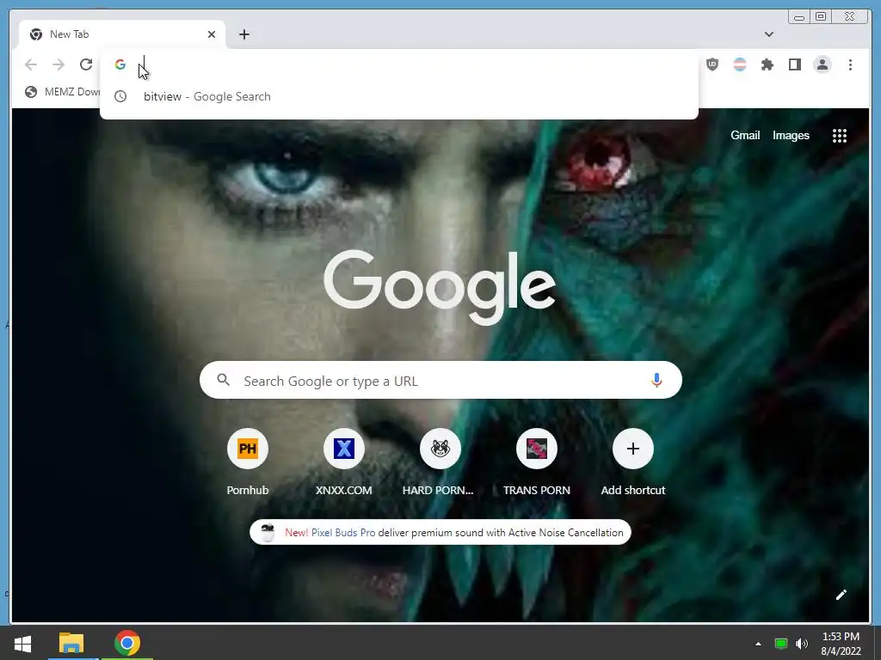Open Chrome's three-dot menu
The height and width of the screenshot is (660, 881).
pos(850,64)
